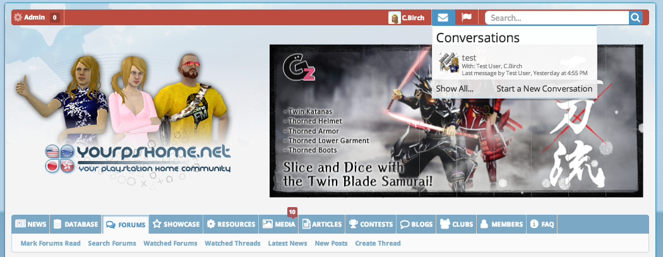
Task: Click Show All conversations link
Action: (x=455, y=89)
